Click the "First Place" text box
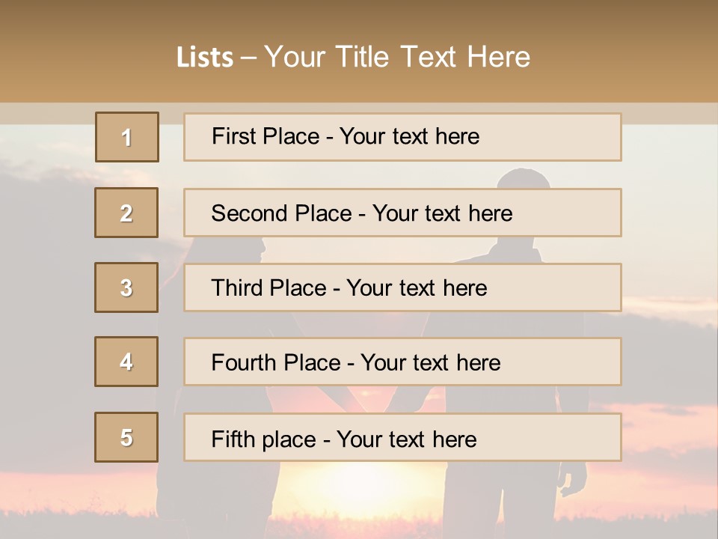 (402, 137)
